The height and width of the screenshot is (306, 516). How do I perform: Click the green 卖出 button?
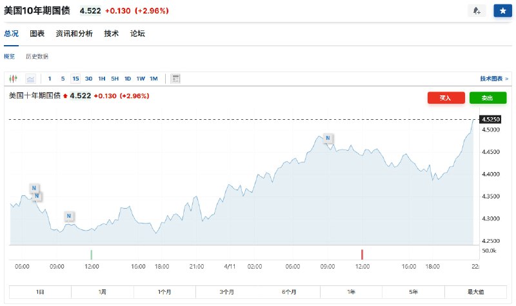[x=488, y=98]
